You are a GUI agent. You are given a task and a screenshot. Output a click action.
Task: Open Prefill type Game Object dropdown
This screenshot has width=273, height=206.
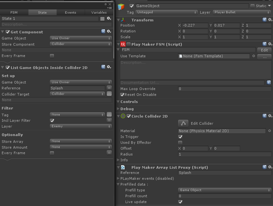pyautogui.click(x=225, y=190)
